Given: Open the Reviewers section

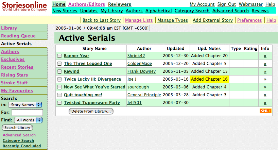Looking at the screenshot, I should [x=120, y=4].
